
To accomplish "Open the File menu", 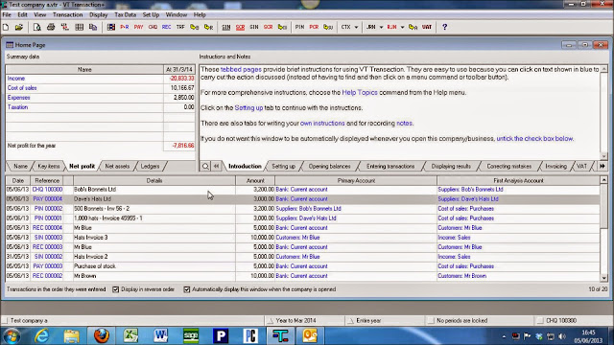I will [x=7, y=15].
